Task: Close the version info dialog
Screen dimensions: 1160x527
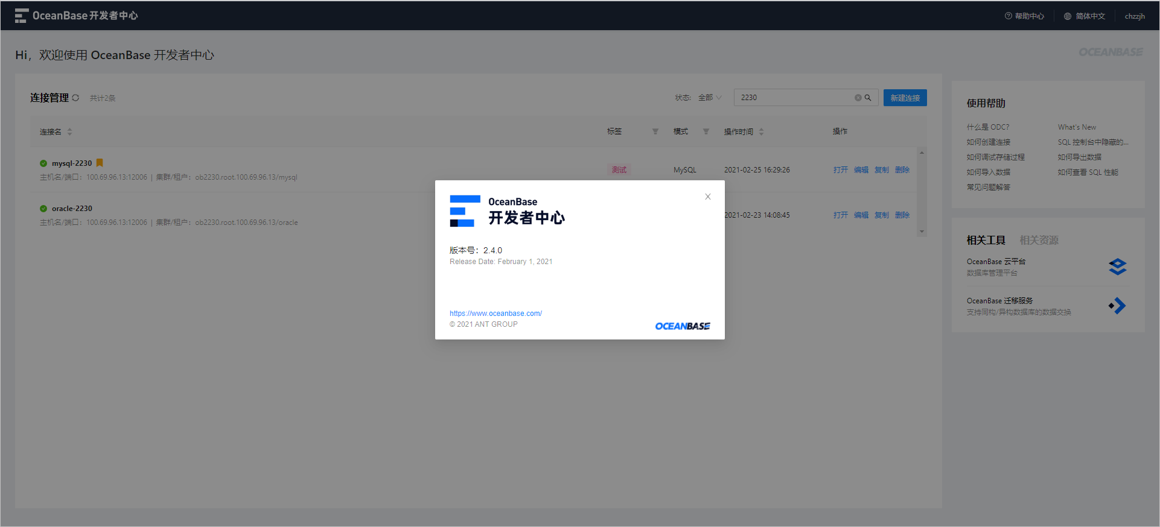Action: point(708,197)
